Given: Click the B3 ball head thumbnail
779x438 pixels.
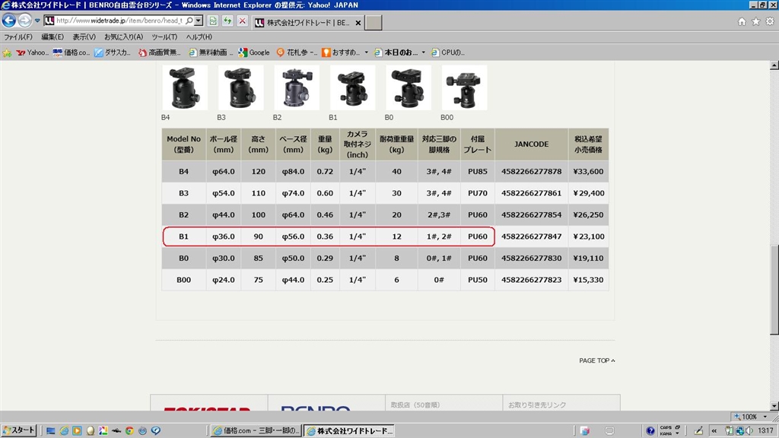Looking at the screenshot, I should [240, 88].
